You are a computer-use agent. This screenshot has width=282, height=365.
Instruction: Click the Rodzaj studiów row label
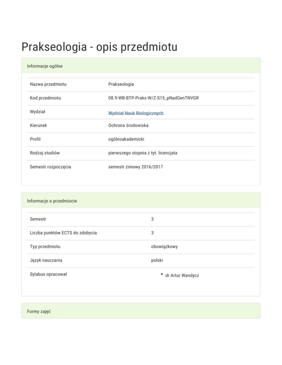(x=45, y=153)
